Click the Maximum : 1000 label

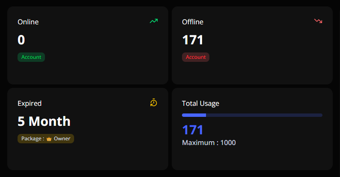point(209,142)
